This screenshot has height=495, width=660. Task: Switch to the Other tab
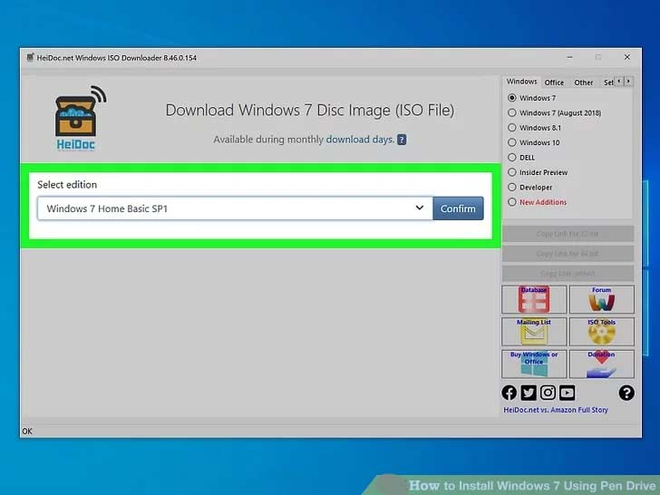coord(584,82)
